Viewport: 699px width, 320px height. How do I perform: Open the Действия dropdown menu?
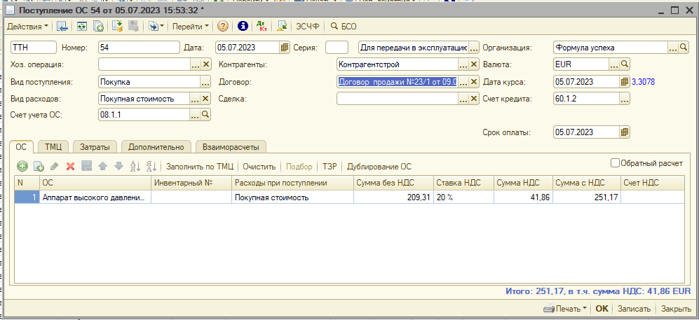pos(28,27)
